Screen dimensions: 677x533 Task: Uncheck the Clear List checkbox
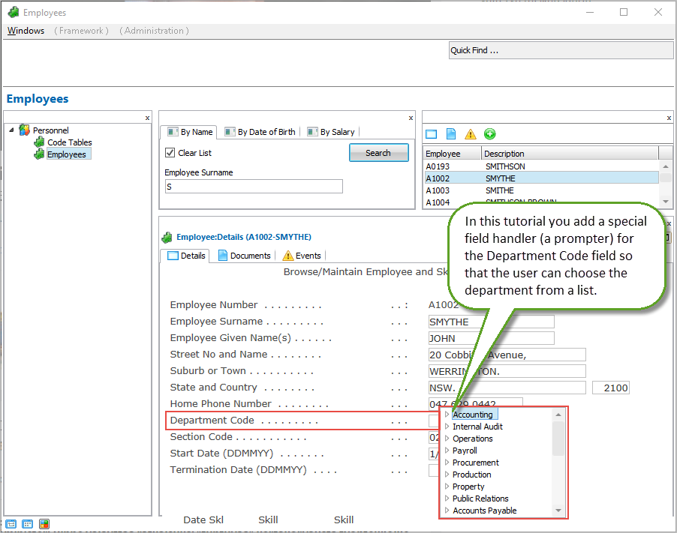point(170,153)
